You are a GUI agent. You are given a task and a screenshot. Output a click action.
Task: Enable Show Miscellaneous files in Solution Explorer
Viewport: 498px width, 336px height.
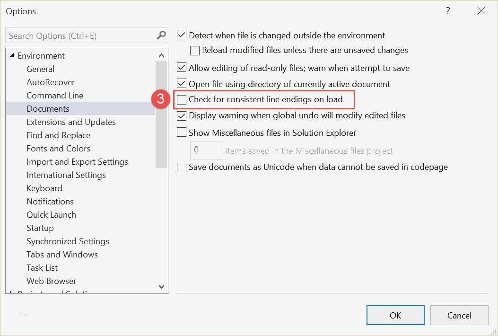pyautogui.click(x=182, y=133)
